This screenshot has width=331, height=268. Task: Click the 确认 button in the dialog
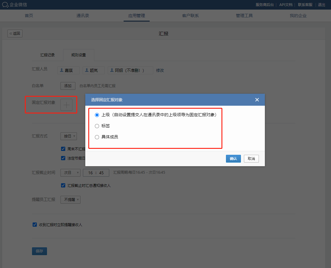pyautogui.click(x=233, y=159)
